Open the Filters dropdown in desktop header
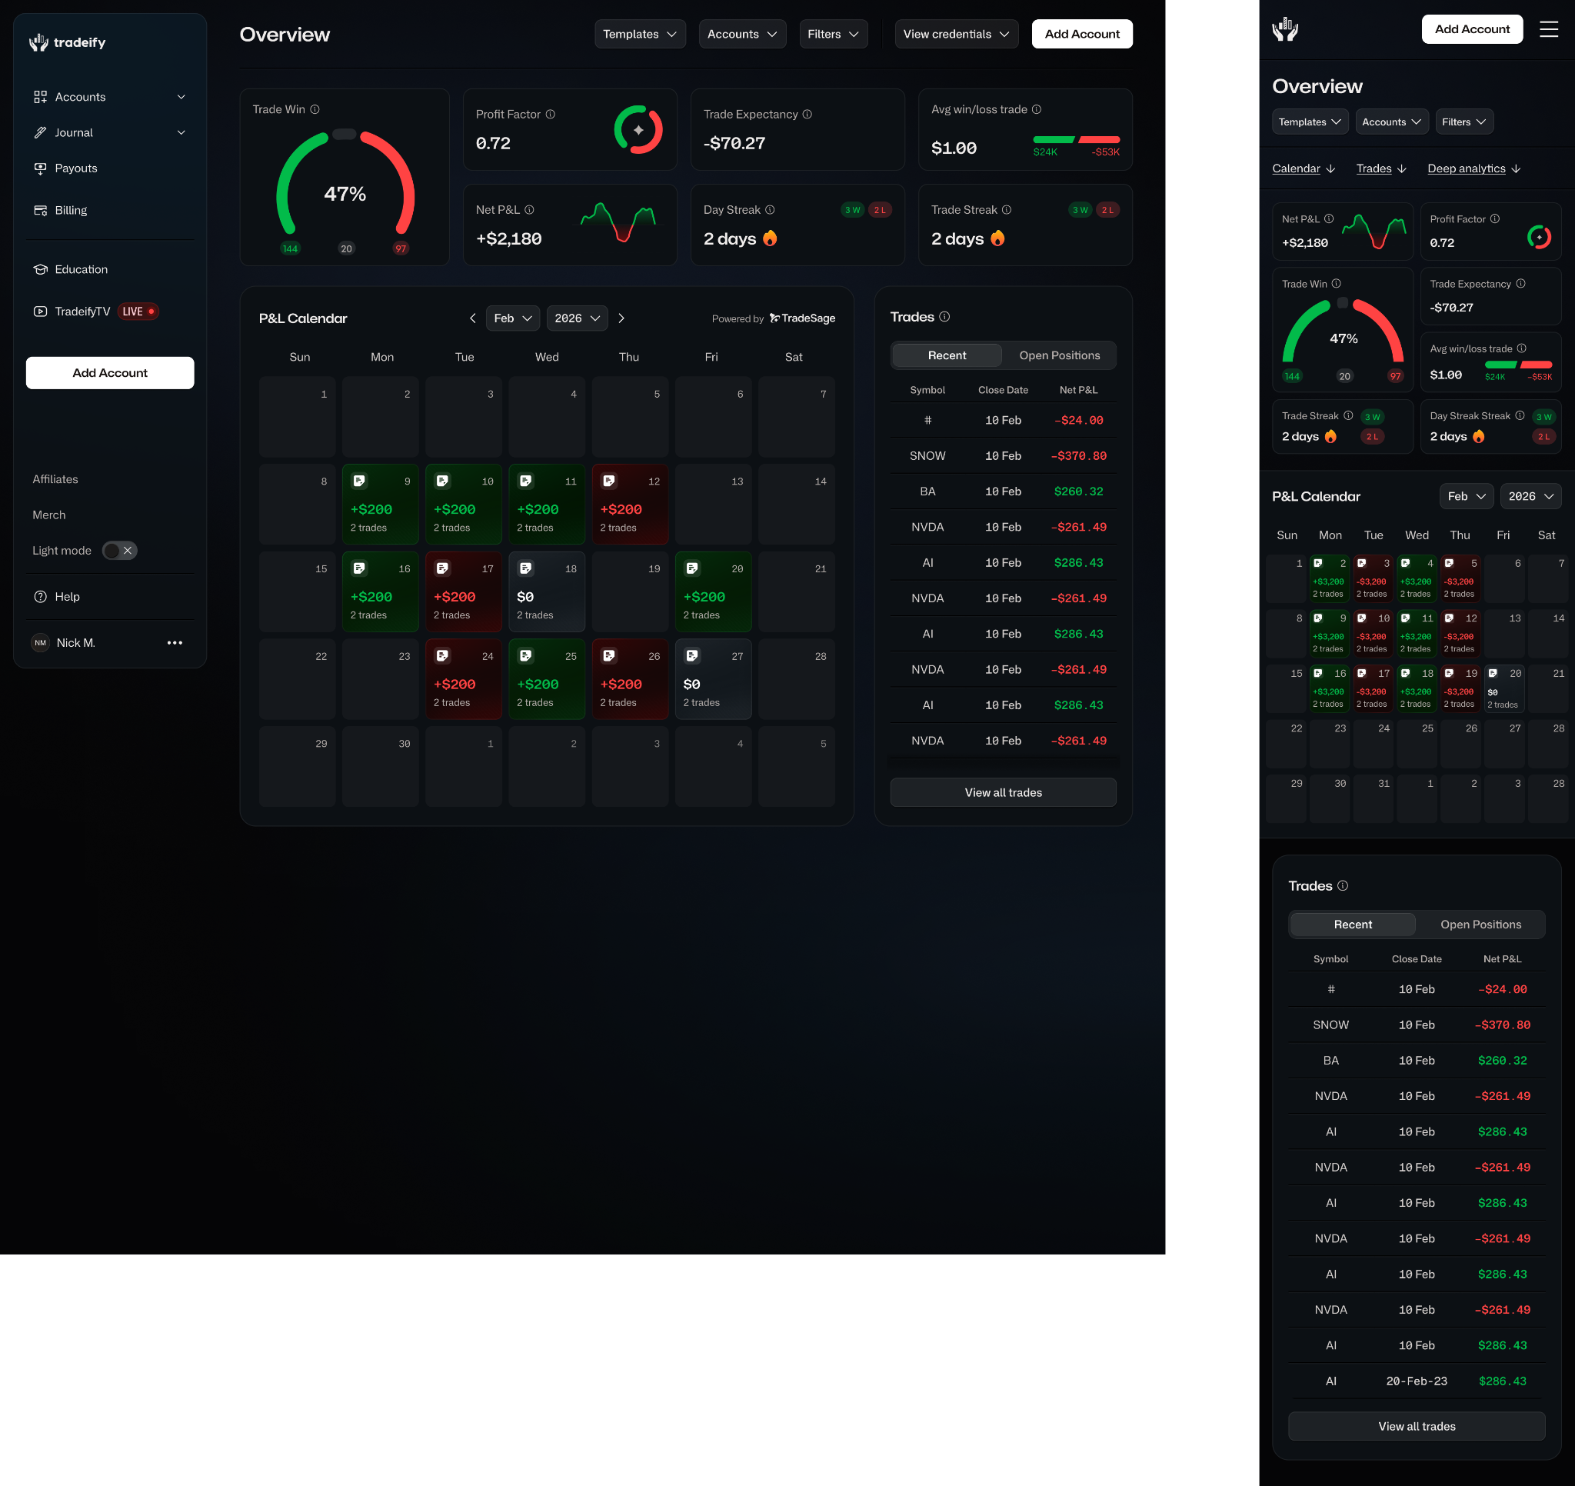 click(x=834, y=34)
